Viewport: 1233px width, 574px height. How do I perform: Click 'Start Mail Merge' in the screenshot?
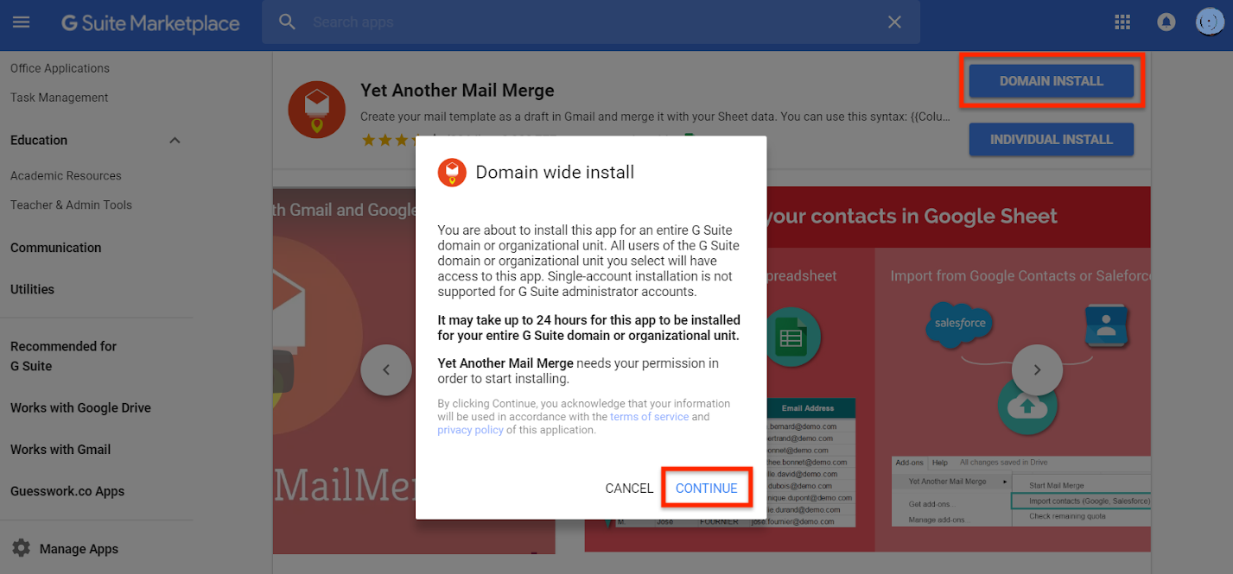1056,485
